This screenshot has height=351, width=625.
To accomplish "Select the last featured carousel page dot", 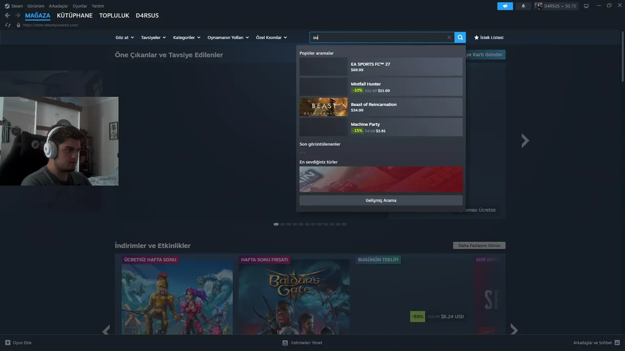I will pos(344,224).
